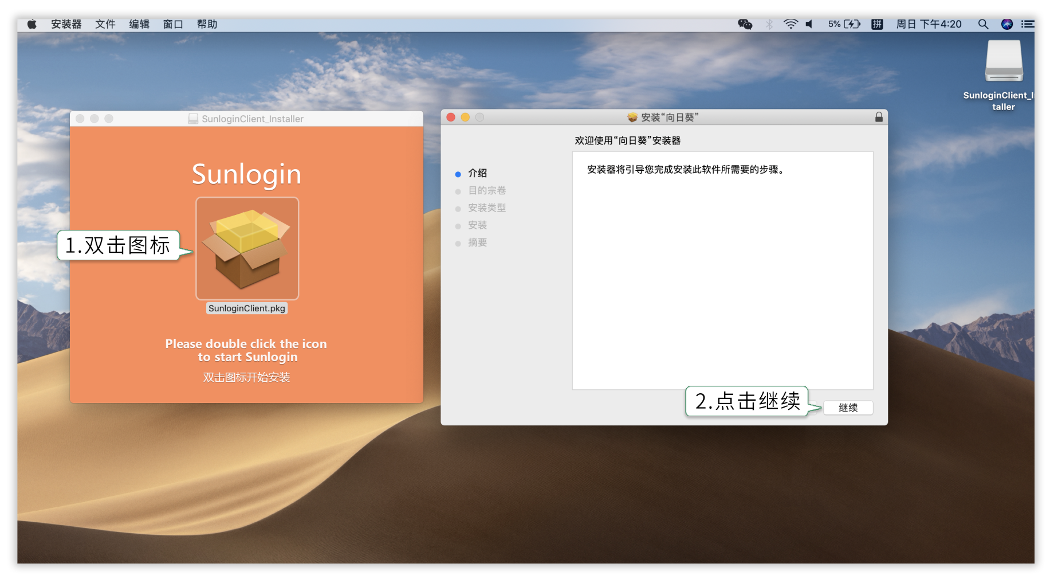
Task: Click the WeChat icon in menu bar
Action: point(745,24)
